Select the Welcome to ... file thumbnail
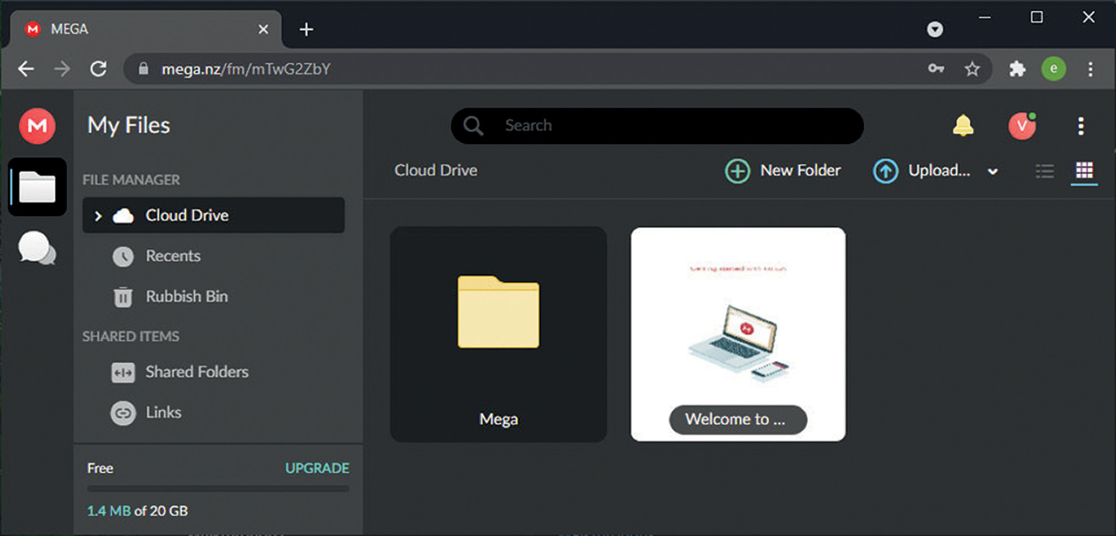Image resolution: width=1116 pixels, height=536 pixels. tap(738, 334)
